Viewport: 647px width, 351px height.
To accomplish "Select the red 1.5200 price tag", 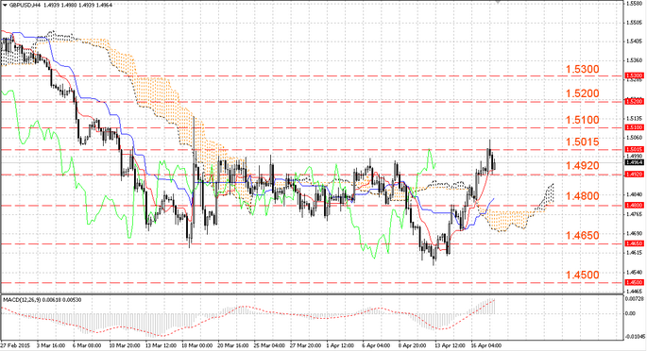I will pyautogui.click(x=634, y=101).
